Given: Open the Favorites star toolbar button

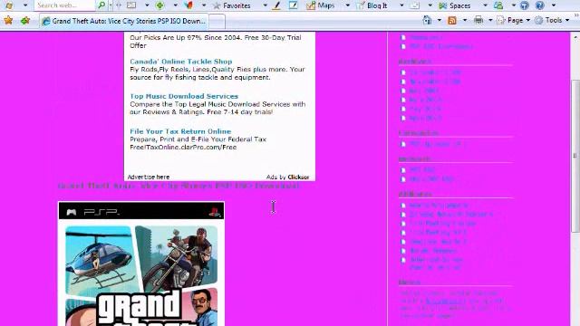Looking at the screenshot, I should 232,5.
